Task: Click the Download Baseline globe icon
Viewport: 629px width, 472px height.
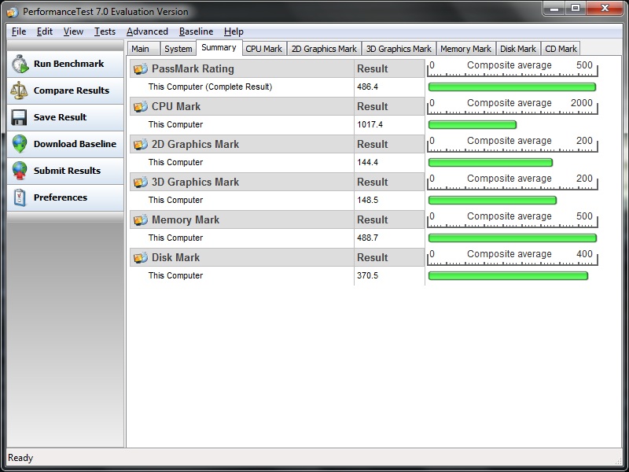Action: (x=19, y=144)
